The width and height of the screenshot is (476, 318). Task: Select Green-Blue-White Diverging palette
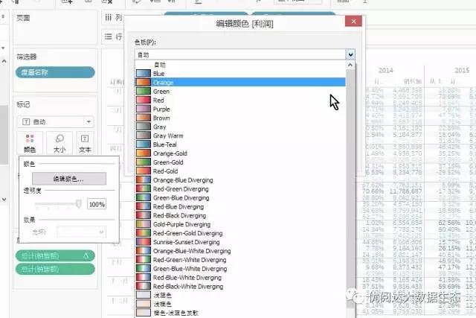pos(240,268)
